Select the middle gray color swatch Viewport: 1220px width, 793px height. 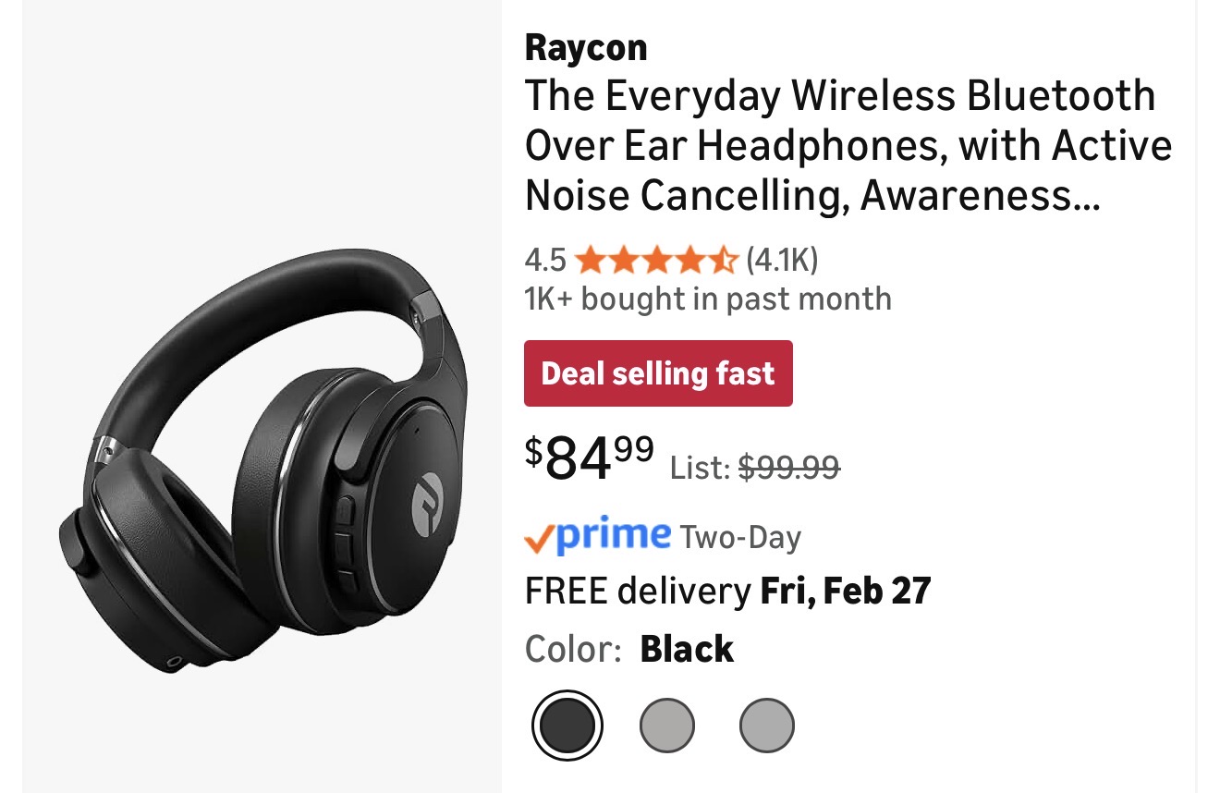[667, 726]
